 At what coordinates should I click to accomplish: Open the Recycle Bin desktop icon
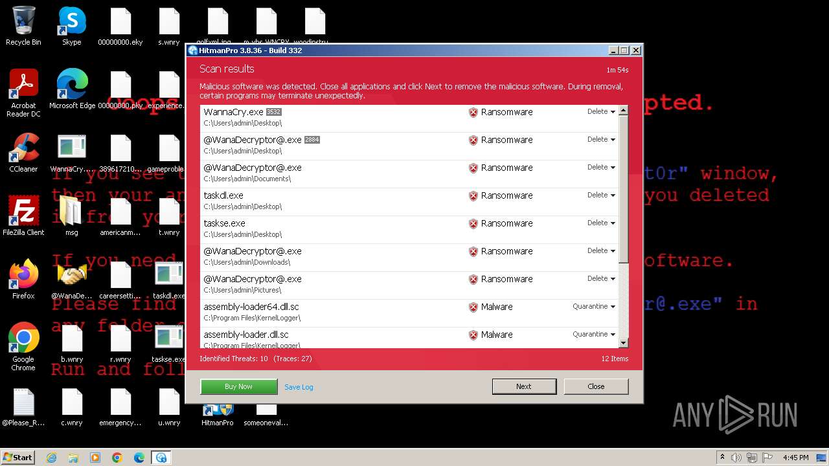click(23, 26)
